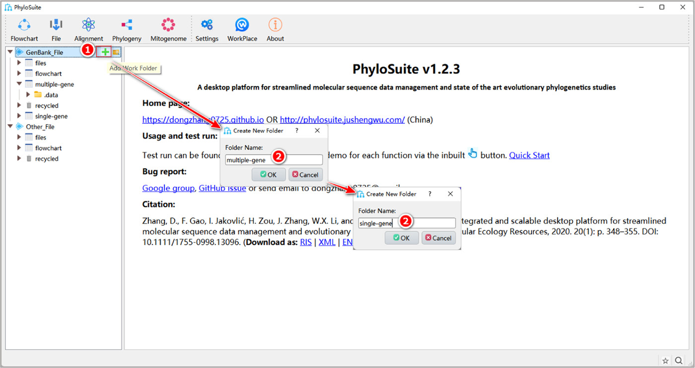This screenshot has height=368, width=695.
Task: Click the green plus Add Work Folder icon
Action: click(x=105, y=52)
